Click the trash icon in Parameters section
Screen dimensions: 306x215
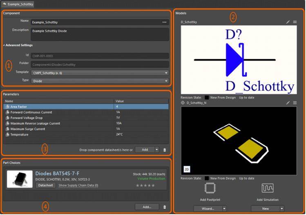pyautogui.click(x=165, y=150)
